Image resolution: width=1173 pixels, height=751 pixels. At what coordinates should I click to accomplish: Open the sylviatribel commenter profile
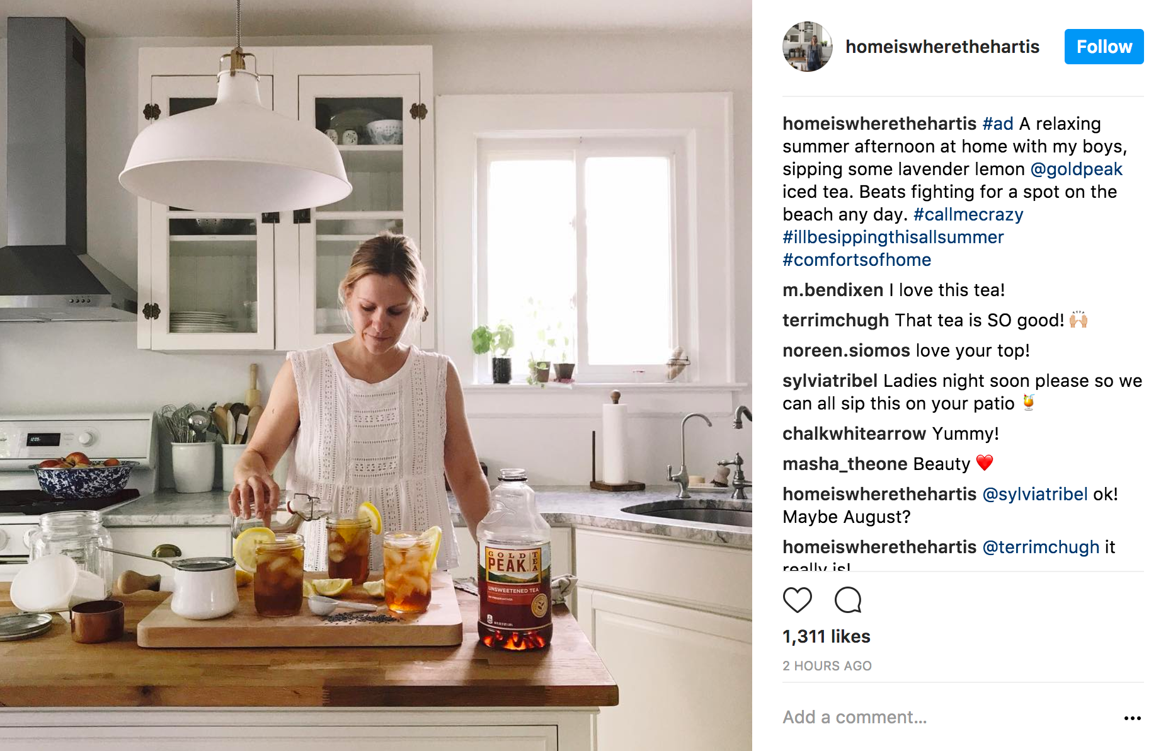pyautogui.click(x=830, y=381)
